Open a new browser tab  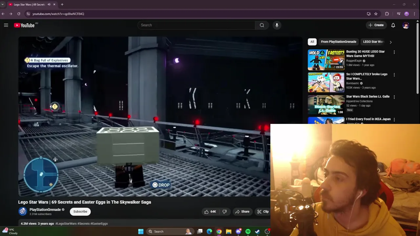coord(62,5)
